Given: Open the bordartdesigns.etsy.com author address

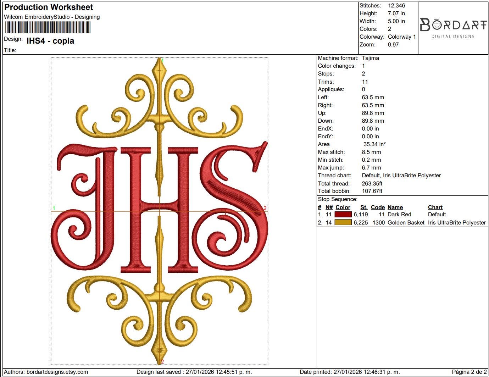Looking at the screenshot, I should pos(57,372).
